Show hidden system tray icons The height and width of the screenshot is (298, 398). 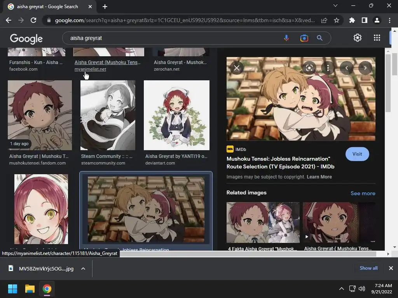tap(342, 289)
